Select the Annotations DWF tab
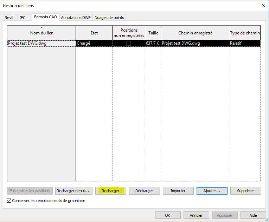 pos(76,18)
